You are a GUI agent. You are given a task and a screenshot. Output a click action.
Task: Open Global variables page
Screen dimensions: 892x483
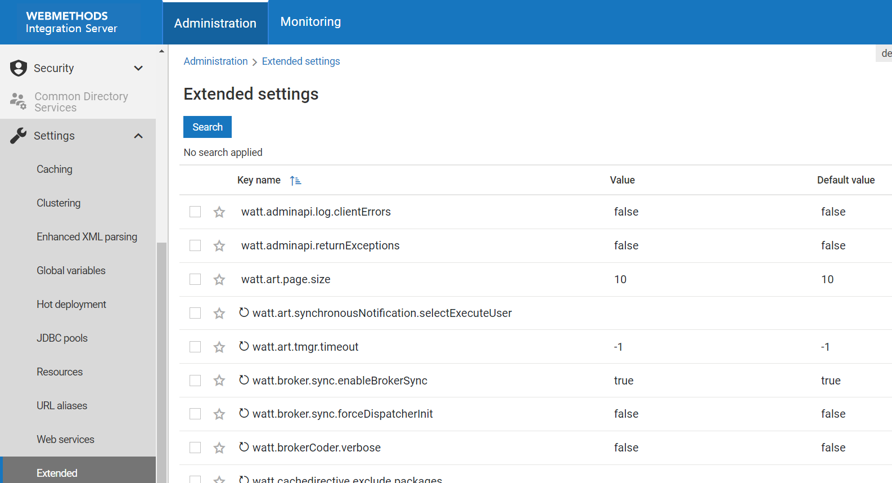71,270
